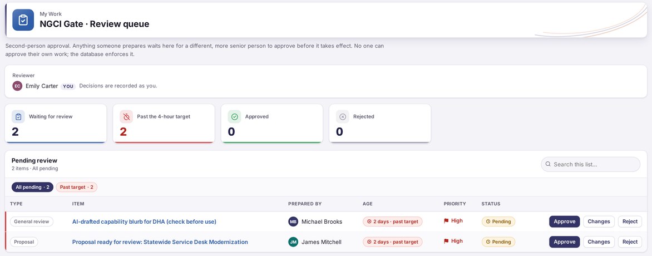Screen dimensions: 652x256
Task: Click the Emily Carter EC avatar
Action: point(17,86)
